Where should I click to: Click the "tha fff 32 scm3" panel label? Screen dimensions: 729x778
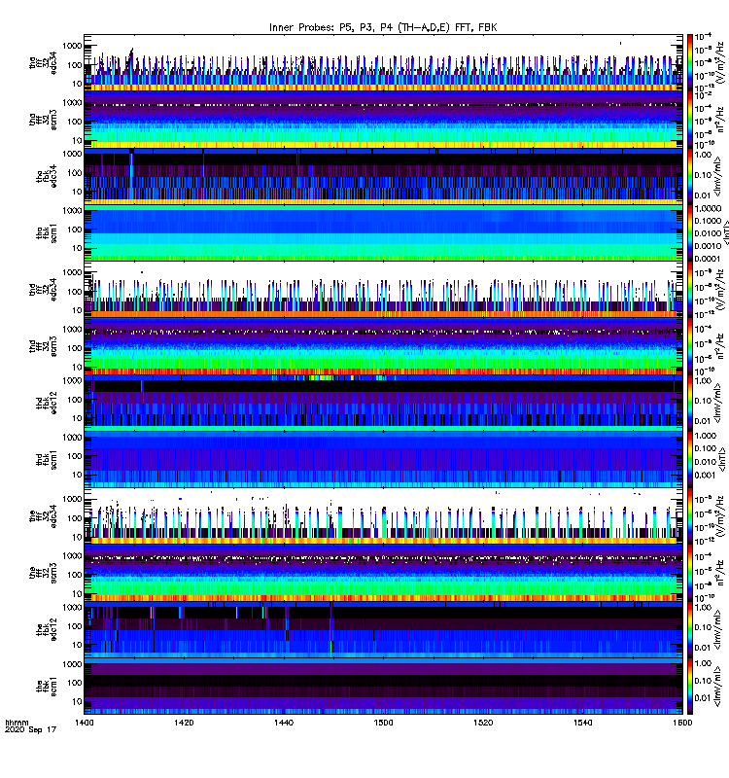pyautogui.click(x=43, y=120)
